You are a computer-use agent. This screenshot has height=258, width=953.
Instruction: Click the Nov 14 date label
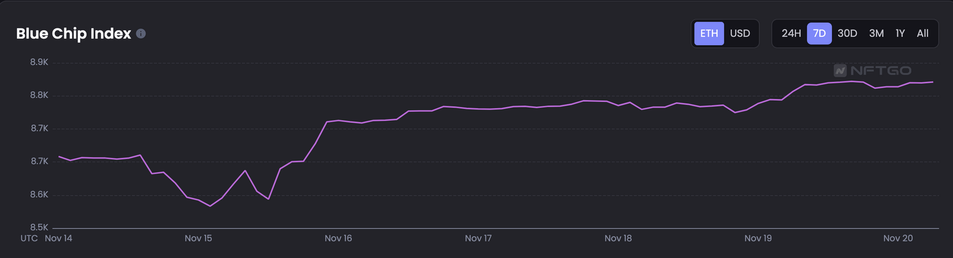click(x=59, y=238)
